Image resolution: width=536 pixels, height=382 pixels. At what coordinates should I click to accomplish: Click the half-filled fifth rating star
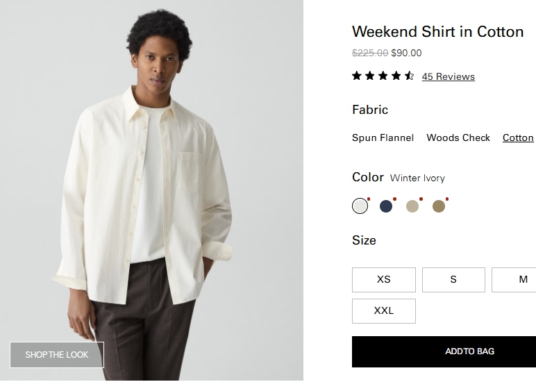[x=410, y=76]
